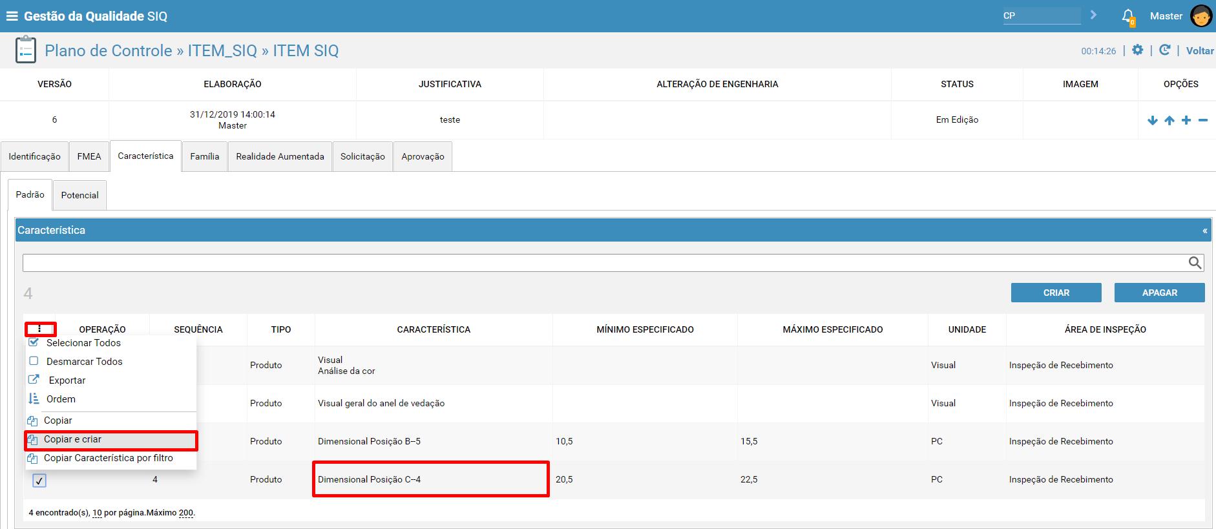Open the Potencial sub-tab
The height and width of the screenshot is (529, 1216).
(x=80, y=195)
